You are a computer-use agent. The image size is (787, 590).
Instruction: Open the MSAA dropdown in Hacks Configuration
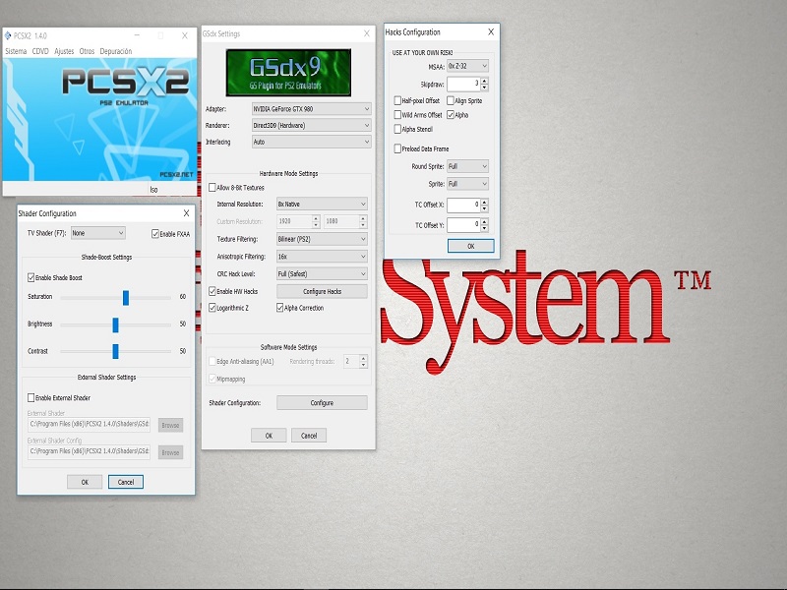click(x=467, y=66)
